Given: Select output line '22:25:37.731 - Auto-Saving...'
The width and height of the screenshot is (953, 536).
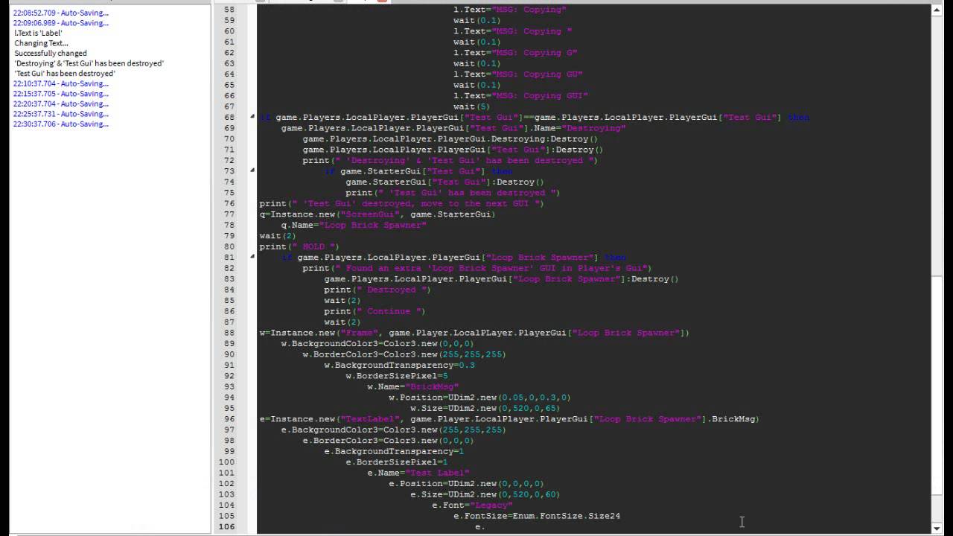Looking at the screenshot, I should [60, 114].
